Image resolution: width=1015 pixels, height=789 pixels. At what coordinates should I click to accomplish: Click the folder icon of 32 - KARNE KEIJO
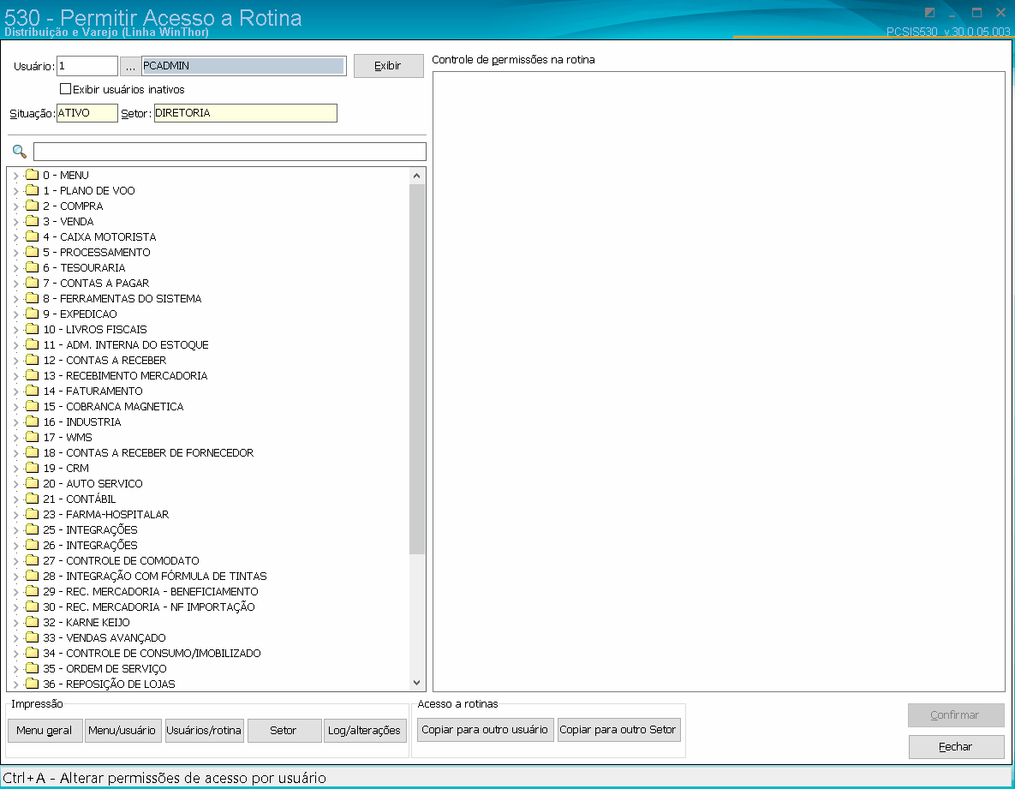click(32, 622)
